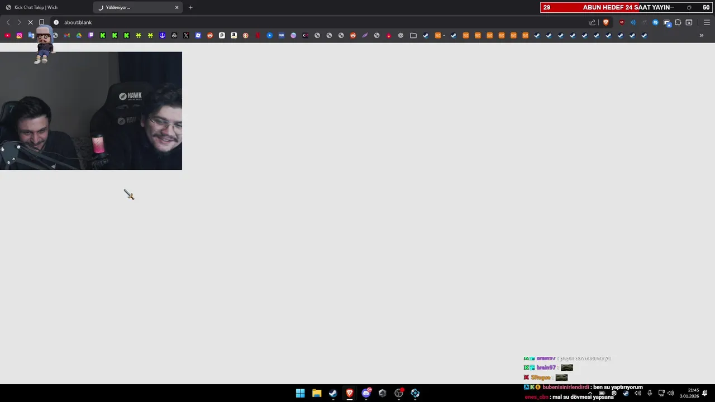The image size is (715, 402).
Task: Open the Google Drive bookmark icon
Action: [79, 35]
